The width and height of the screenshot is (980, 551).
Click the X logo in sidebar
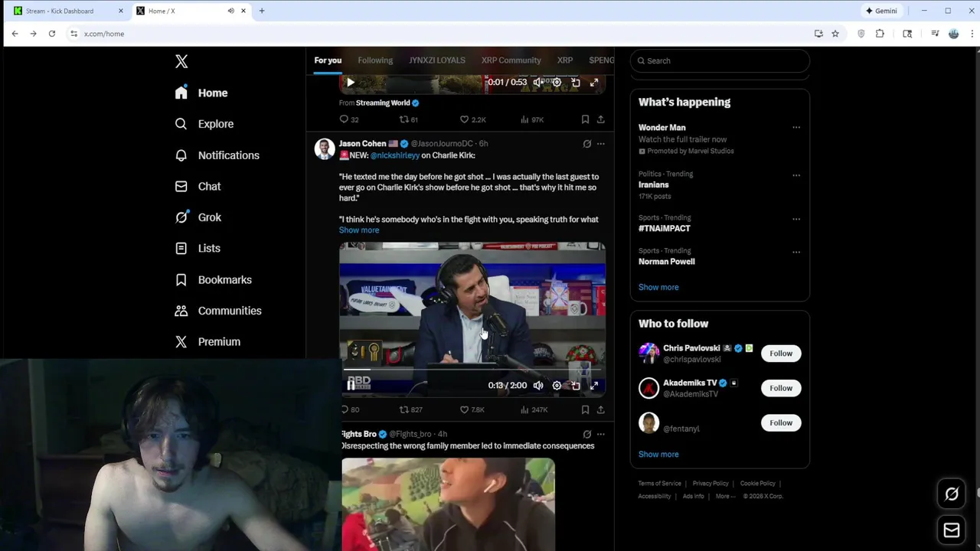[x=181, y=62]
